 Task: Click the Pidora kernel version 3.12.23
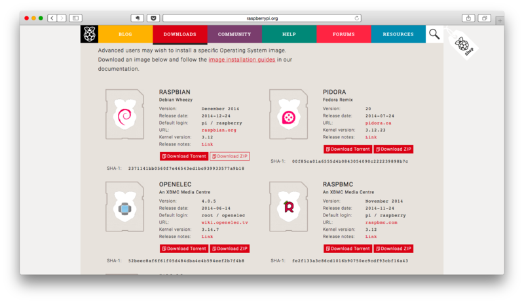(x=375, y=130)
